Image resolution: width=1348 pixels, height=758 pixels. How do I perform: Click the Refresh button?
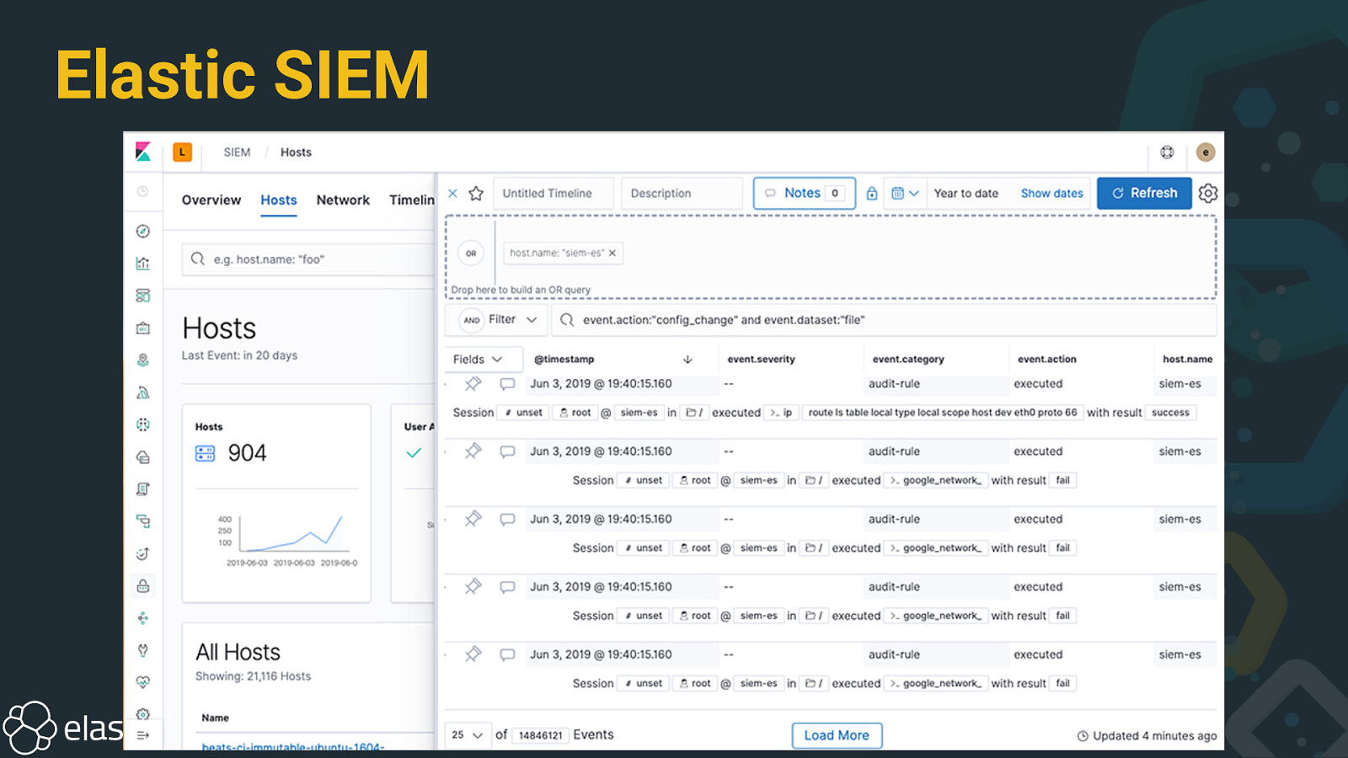pos(1144,193)
